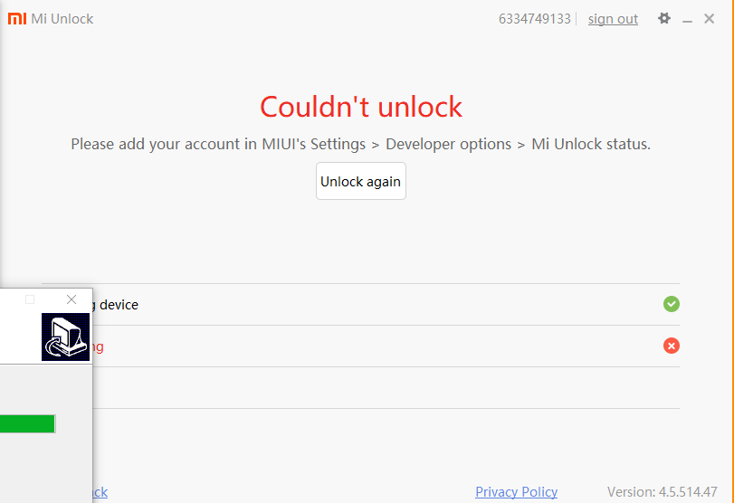
Task: Open the Privacy Policy link
Action: 516,491
